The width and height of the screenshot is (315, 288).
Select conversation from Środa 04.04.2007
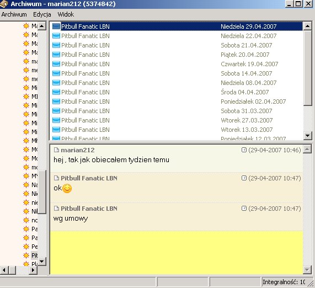[177, 92]
